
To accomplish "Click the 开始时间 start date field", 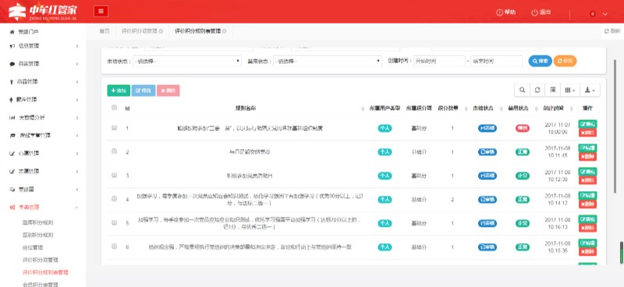I will pos(439,62).
